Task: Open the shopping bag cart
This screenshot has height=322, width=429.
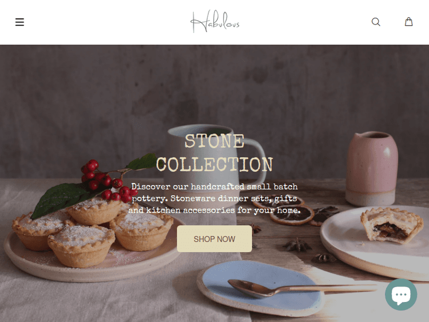Action: (408, 22)
